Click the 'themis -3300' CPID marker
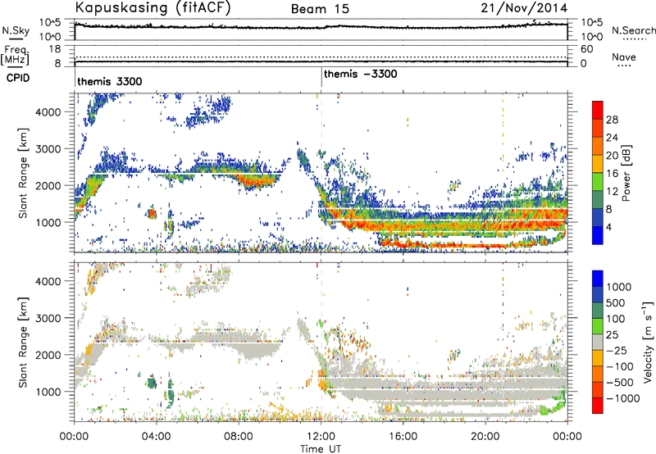The width and height of the screenshot is (656, 454). [x=361, y=75]
